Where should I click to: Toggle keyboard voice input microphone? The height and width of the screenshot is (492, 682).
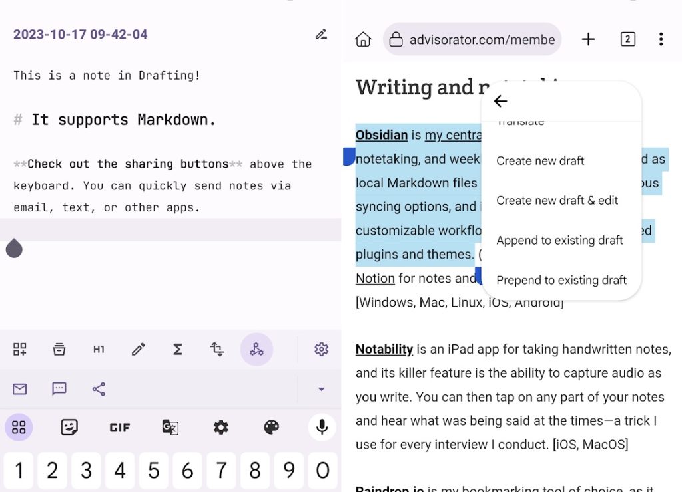coord(322,427)
